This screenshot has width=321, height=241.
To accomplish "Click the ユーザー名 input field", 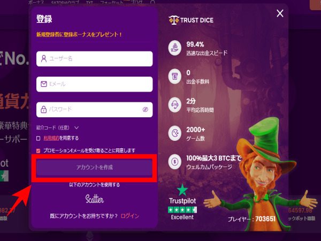I will (94, 59).
